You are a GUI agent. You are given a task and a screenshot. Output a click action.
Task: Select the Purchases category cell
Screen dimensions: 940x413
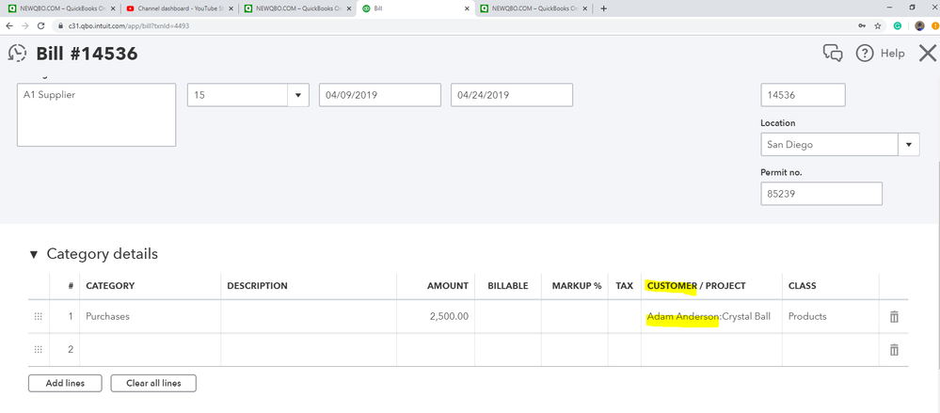pos(151,316)
